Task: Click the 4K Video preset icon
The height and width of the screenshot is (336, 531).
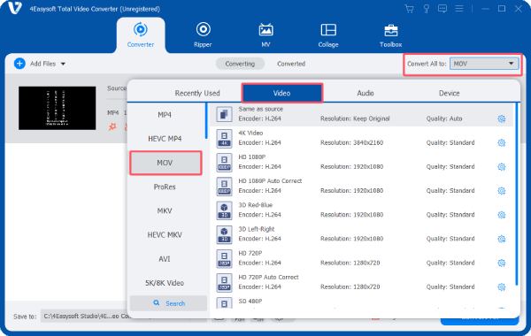Action: click(224, 139)
